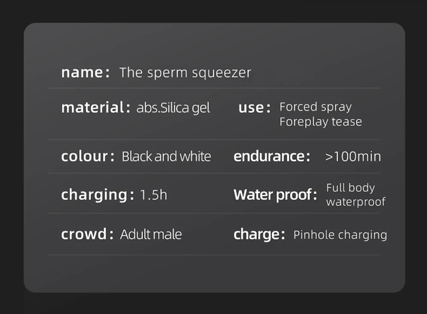Image resolution: width=427 pixels, height=314 pixels.
Task: Select the product name value text
Action: click(185, 73)
